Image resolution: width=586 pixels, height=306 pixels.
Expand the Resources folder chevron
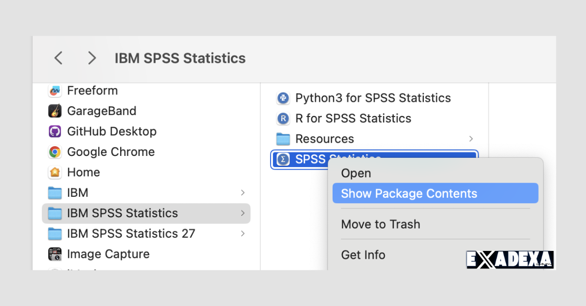pos(470,139)
